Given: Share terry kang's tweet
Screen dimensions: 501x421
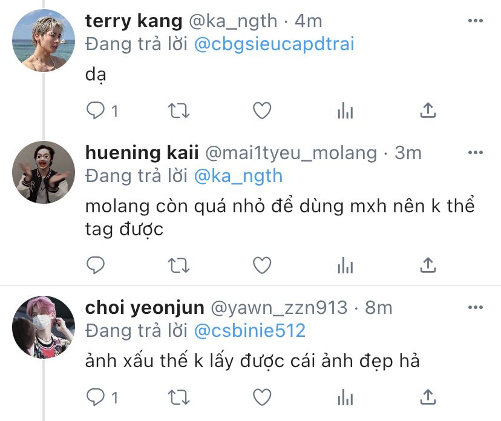Looking at the screenshot, I should pyautogui.click(x=428, y=110).
